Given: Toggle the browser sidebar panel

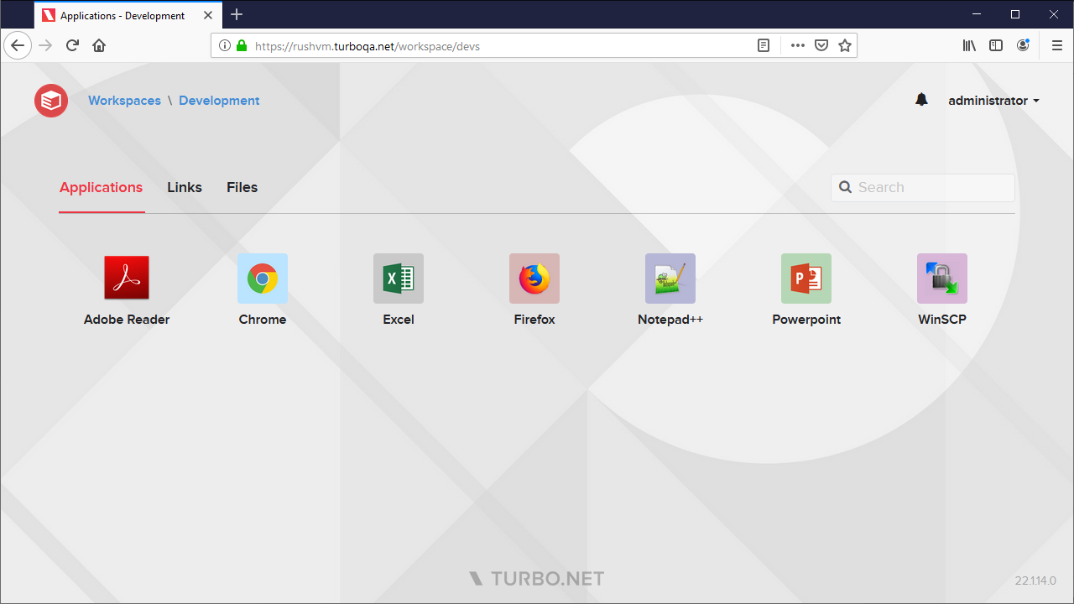Looking at the screenshot, I should pyautogui.click(x=996, y=45).
